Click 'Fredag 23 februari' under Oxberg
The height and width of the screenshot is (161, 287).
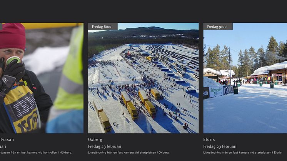pyautogui.click(x=105, y=146)
